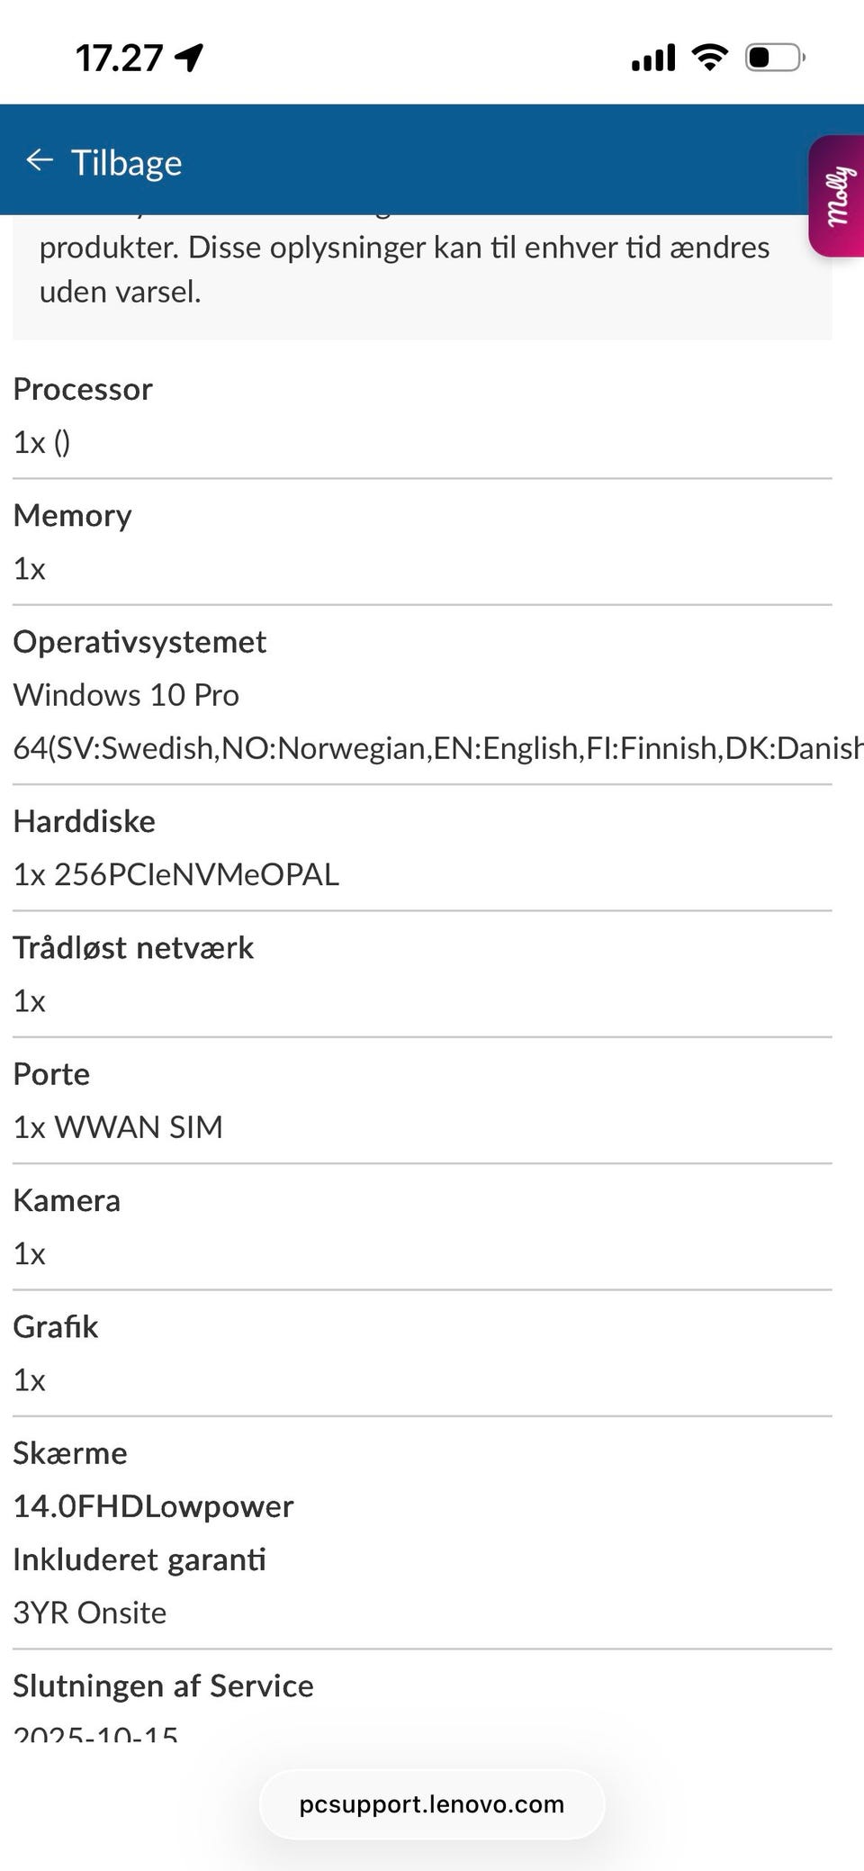The height and width of the screenshot is (1871, 864).
Task: Open the Molly chat assistant tab
Action: pyautogui.click(x=837, y=196)
